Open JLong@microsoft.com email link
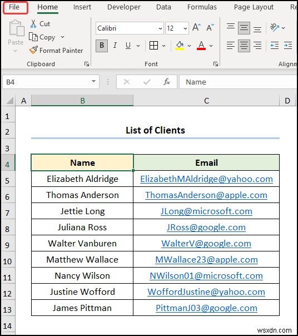Viewport: 298px width, 336px height. pyautogui.click(x=206, y=211)
